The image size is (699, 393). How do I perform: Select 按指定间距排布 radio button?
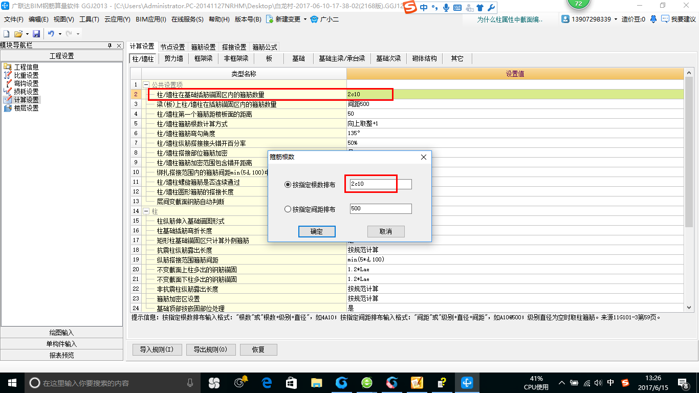point(288,209)
